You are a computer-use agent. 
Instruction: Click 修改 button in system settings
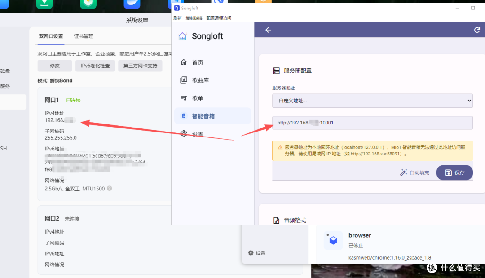pos(55,66)
